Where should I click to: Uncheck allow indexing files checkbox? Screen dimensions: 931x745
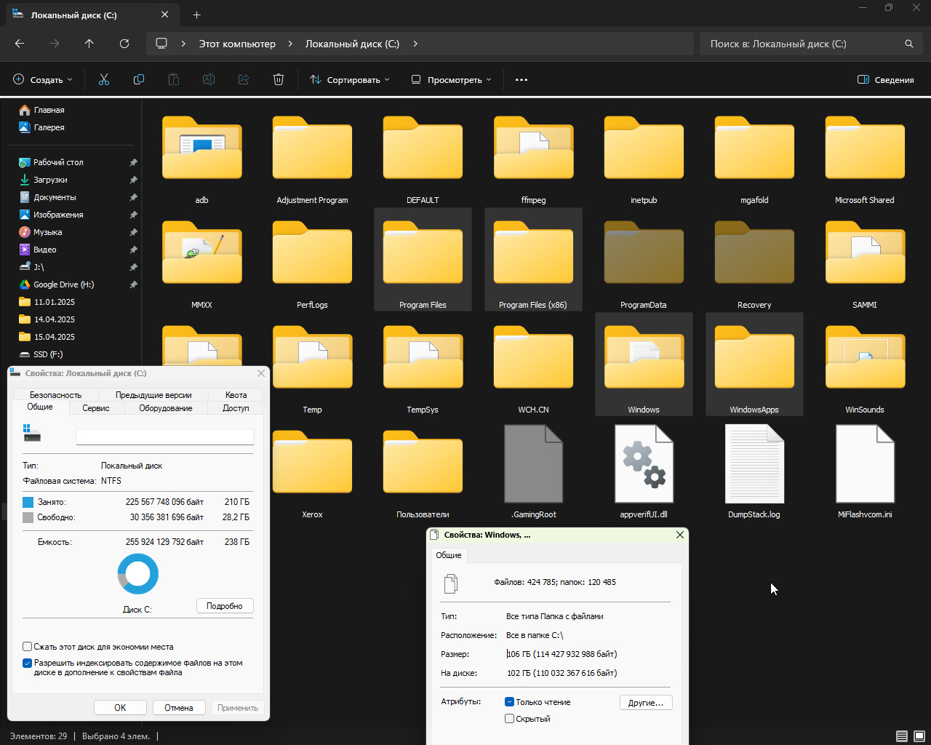click(x=28, y=663)
